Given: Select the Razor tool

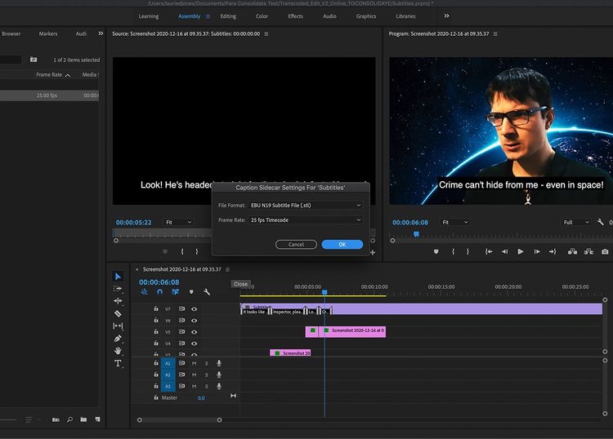Looking at the screenshot, I should click(118, 313).
